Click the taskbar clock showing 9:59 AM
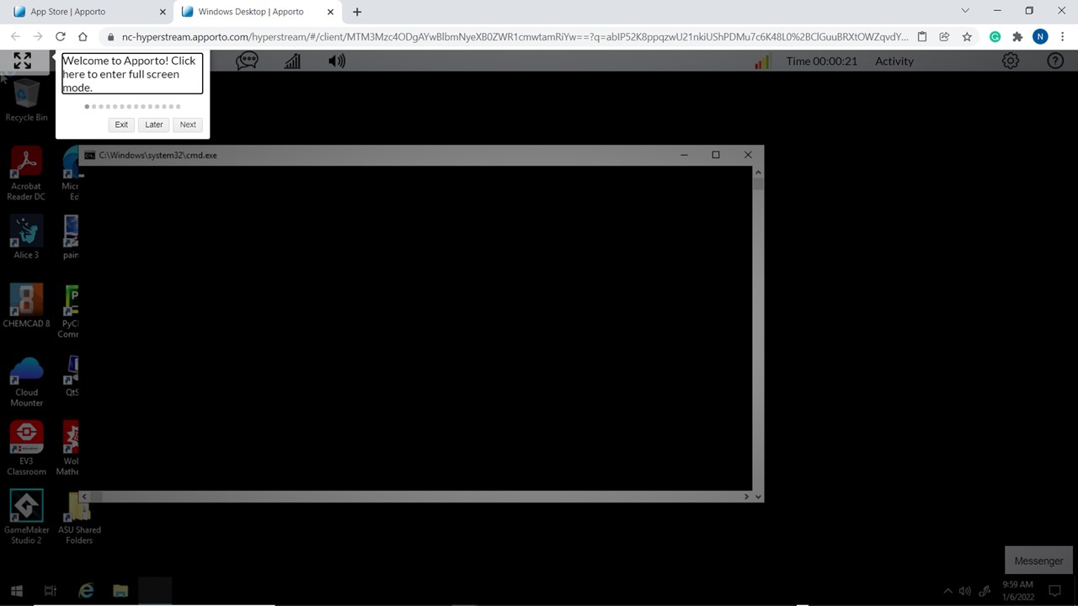1078x606 pixels. click(1017, 591)
